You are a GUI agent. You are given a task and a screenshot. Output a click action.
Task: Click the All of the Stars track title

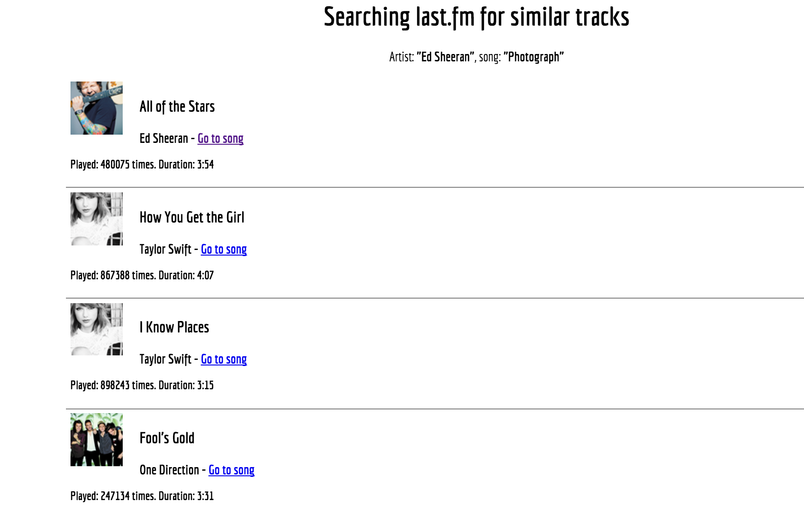tap(177, 107)
